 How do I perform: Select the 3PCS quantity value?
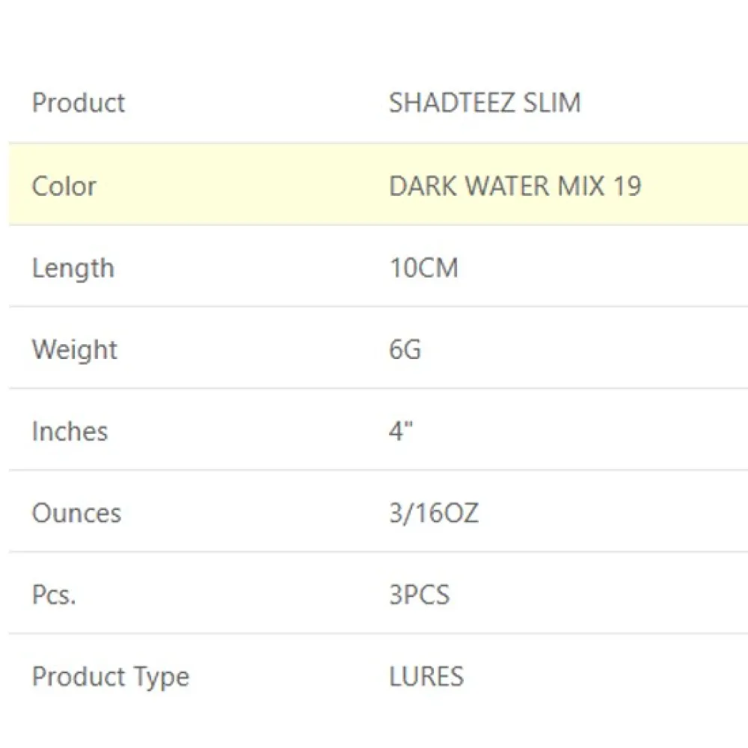pos(420,595)
